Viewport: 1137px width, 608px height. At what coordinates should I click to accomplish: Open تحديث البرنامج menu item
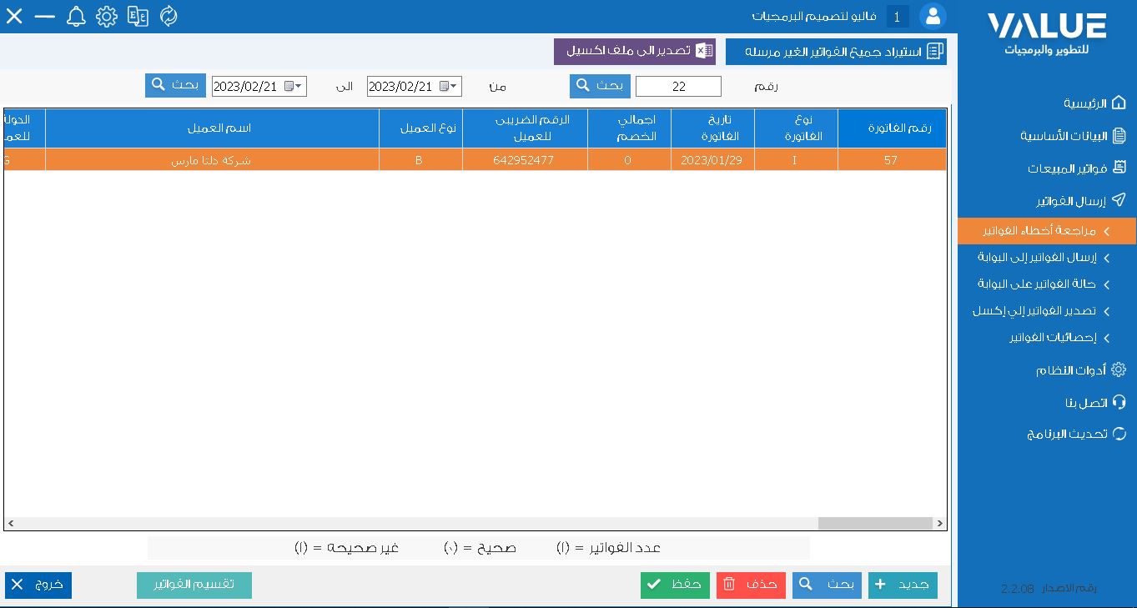pos(1076,435)
